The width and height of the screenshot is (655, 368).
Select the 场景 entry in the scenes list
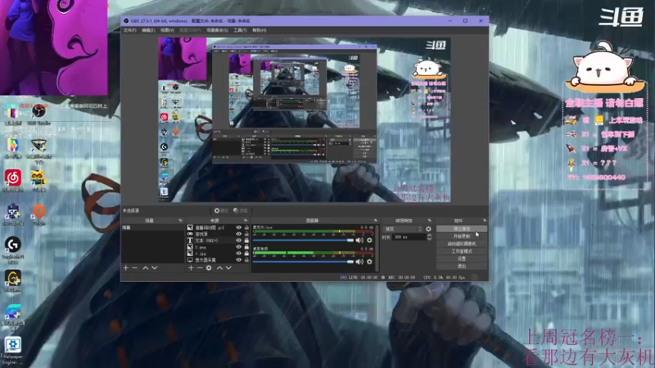[x=152, y=227]
